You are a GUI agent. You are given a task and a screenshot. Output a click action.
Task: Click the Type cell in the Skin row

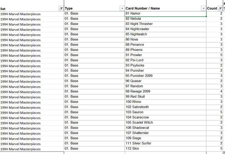pos(94,149)
